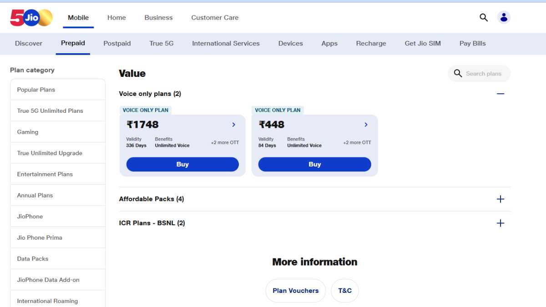Click the Jio logo

31,18
